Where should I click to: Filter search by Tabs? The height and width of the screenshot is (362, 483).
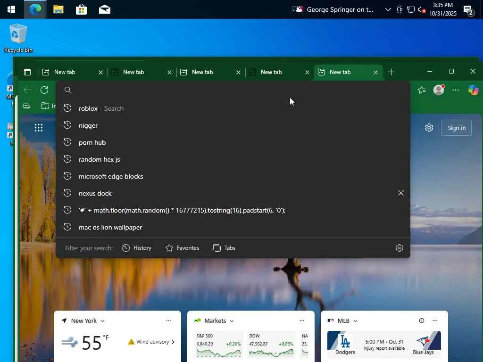tap(224, 248)
